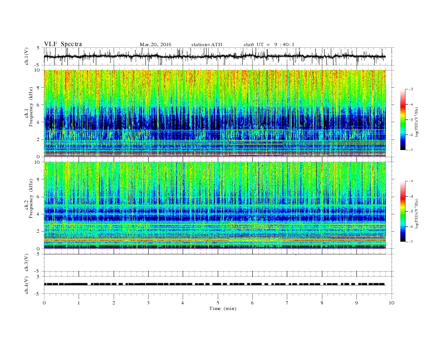Screen dimensions: 441x340
Task: Click the "-7" tick on ch.2 colorbar
Action: [x=411, y=241]
